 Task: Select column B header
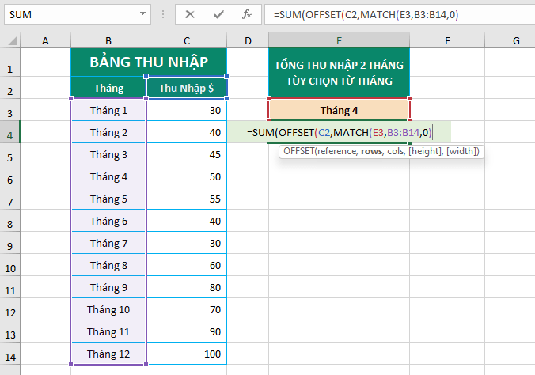pyautogui.click(x=108, y=40)
